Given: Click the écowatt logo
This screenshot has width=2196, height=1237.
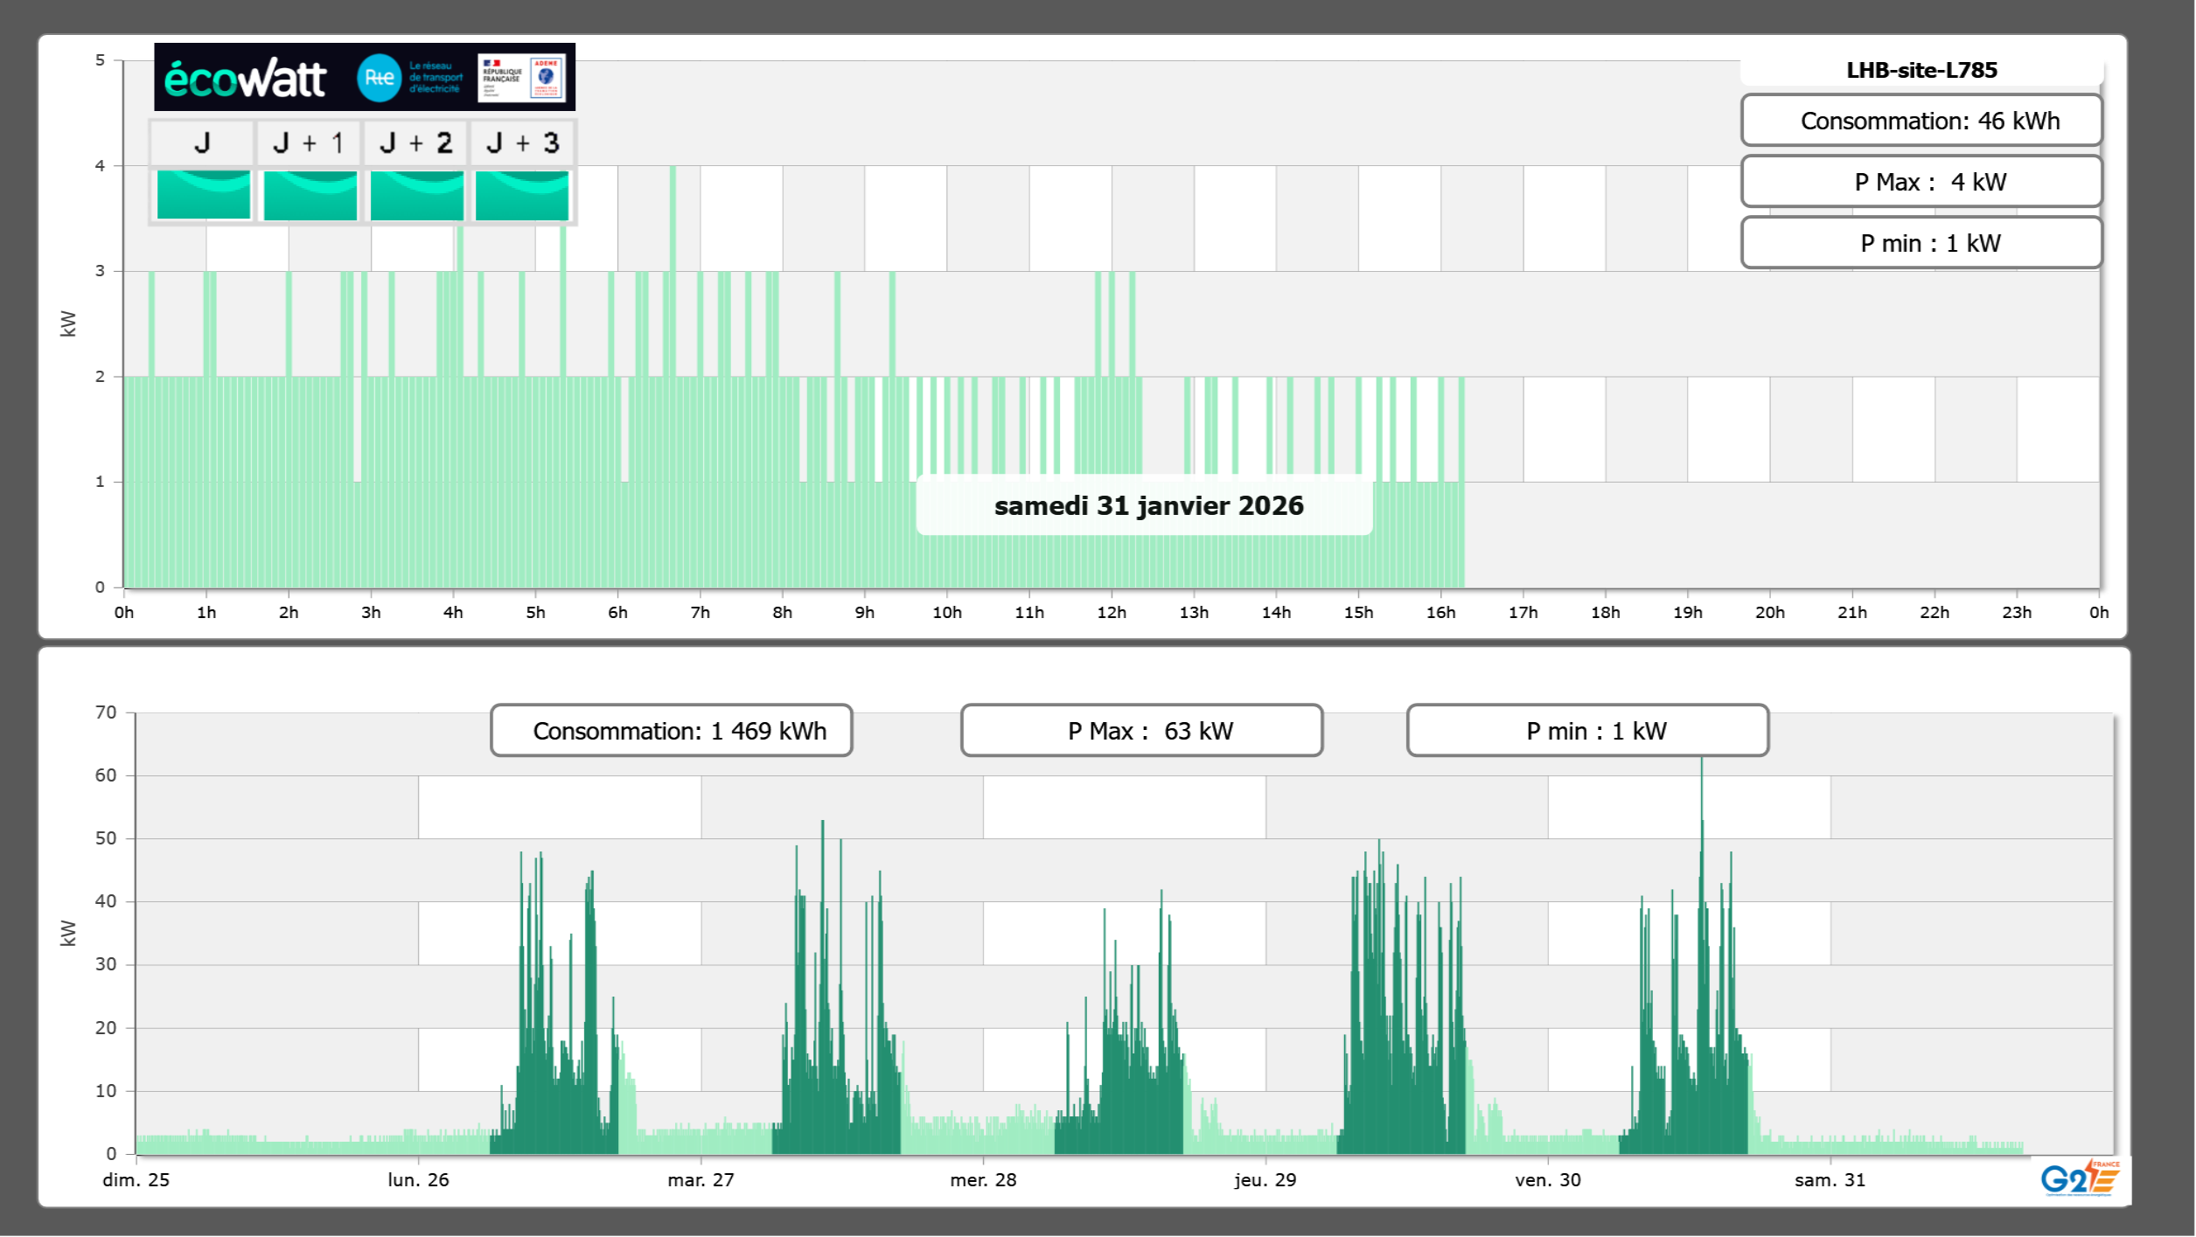Looking at the screenshot, I should (x=245, y=79).
